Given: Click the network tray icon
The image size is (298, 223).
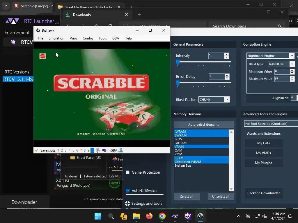Looking at the screenshot, I should (257, 216).
